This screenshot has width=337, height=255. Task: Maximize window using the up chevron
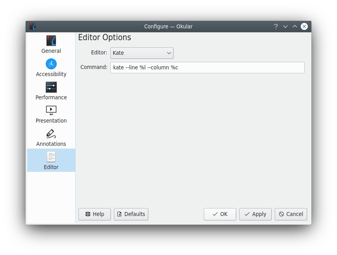295,26
